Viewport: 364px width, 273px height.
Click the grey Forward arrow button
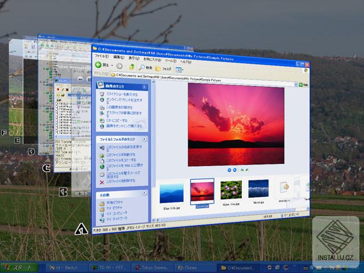pyautogui.click(x=119, y=66)
